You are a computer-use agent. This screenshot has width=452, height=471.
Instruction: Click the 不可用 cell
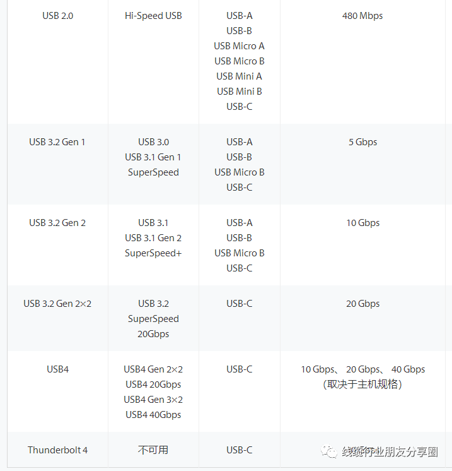pyautogui.click(x=153, y=450)
